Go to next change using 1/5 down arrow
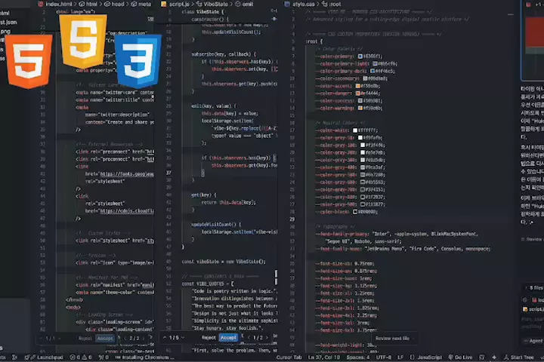544x362 pixels. (183, 337)
